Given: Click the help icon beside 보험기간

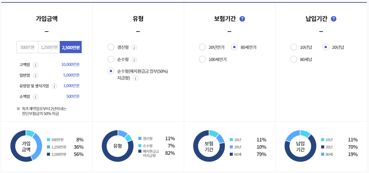Looking at the screenshot, I should [x=242, y=19].
